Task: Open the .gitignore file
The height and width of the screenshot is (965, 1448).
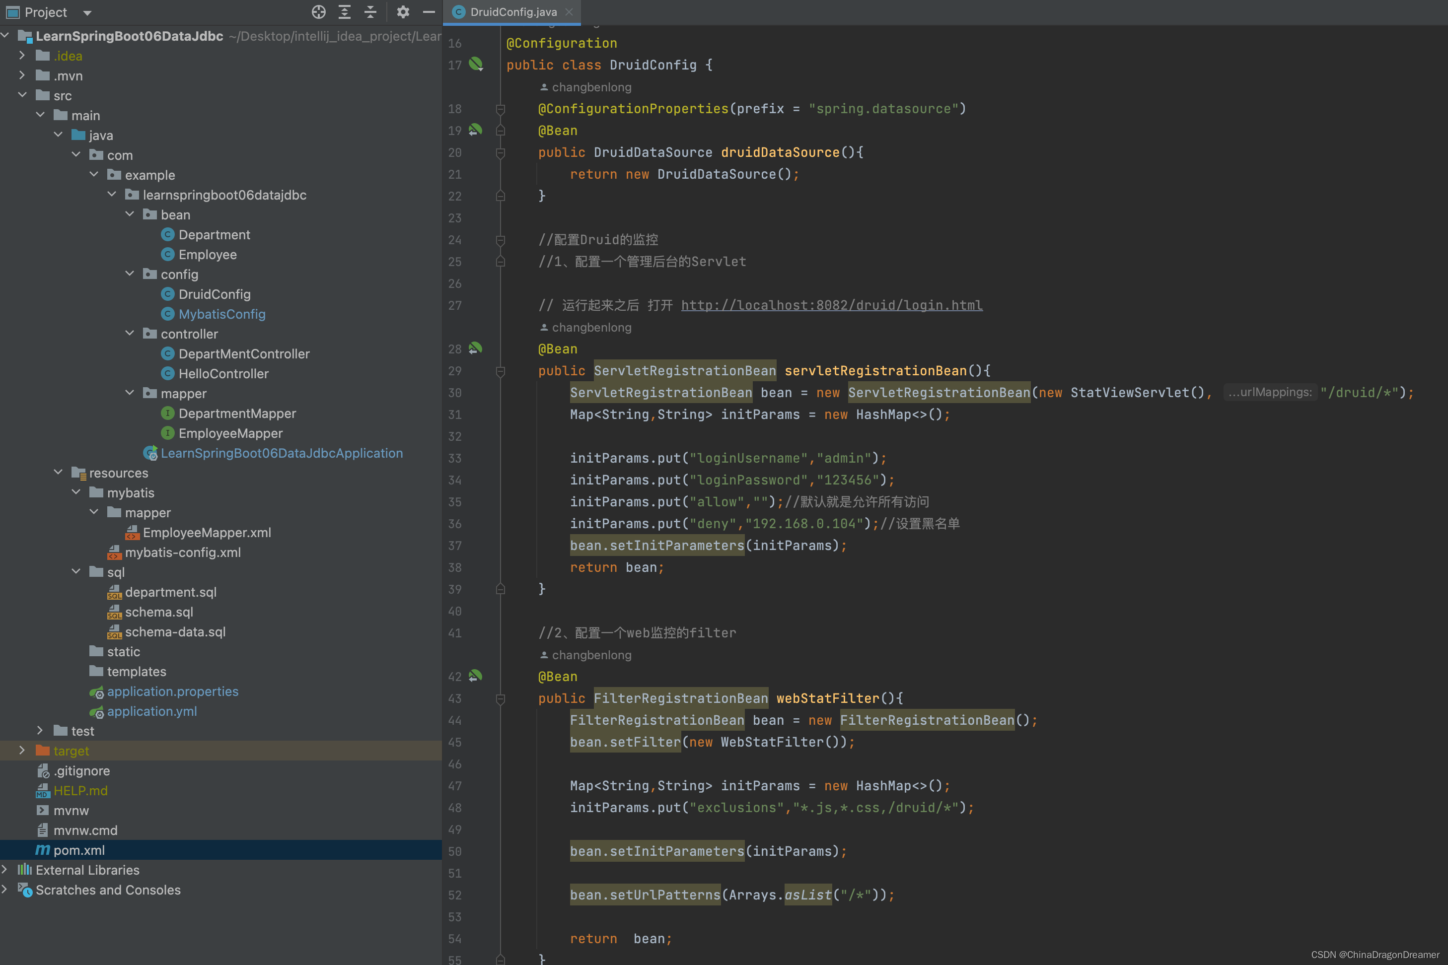Action: 81,770
